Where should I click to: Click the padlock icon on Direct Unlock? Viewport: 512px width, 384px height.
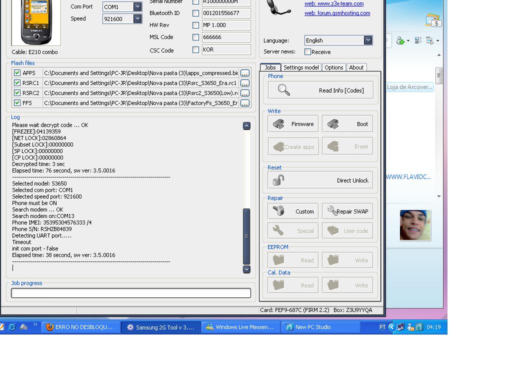click(x=278, y=180)
